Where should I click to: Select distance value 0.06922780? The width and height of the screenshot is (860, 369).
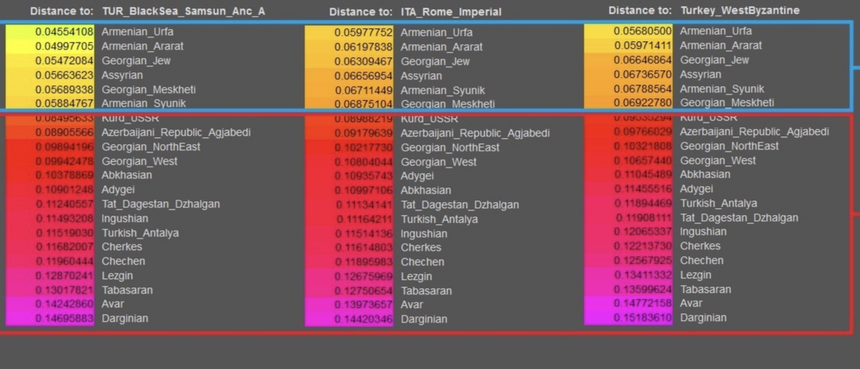pos(643,102)
